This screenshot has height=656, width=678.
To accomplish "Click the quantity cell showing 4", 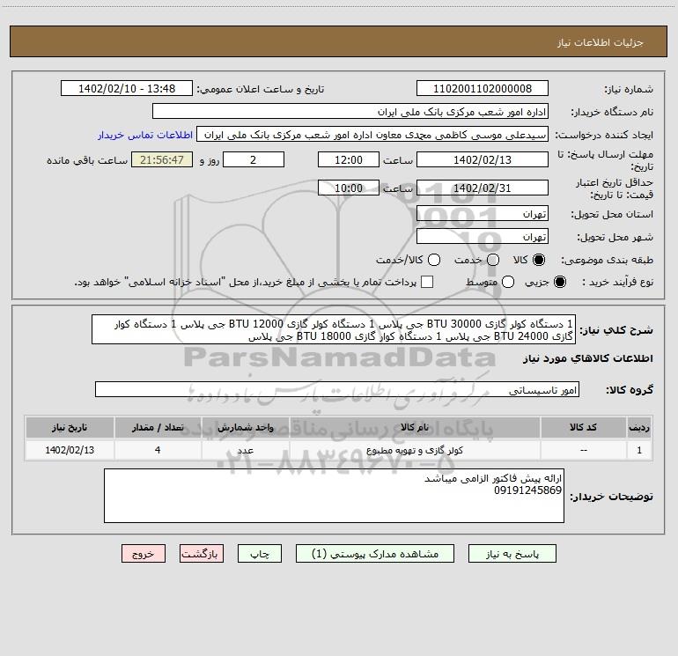I will click(x=158, y=450).
